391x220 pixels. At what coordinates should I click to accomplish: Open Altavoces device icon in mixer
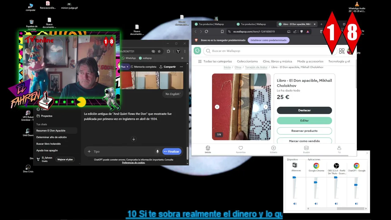click(x=295, y=165)
